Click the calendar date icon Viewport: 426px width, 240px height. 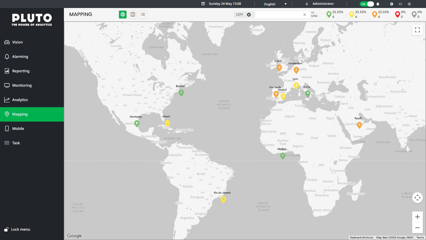tap(203, 4)
